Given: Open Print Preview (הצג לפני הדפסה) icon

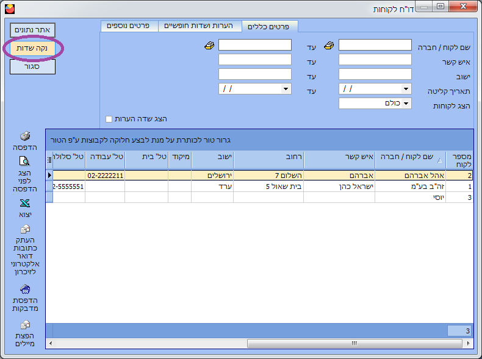Looking at the screenshot, I should point(25,162).
